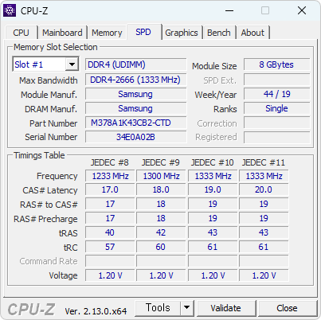
Task: Switch to the Memory tab
Action: coord(107,33)
